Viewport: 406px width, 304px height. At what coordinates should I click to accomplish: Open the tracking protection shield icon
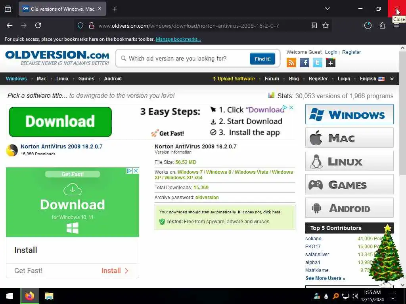(80, 25)
